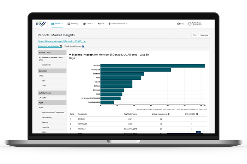Image resolution: width=247 pixels, height=164 pixels.
Task: Click the Vehicle Details section header
Action: click(52, 93)
